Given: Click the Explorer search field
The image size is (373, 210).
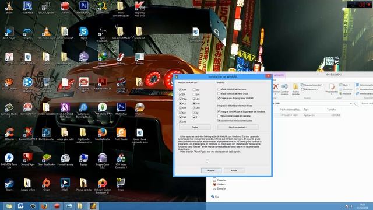Looking at the screenshot, I should 367,104.
